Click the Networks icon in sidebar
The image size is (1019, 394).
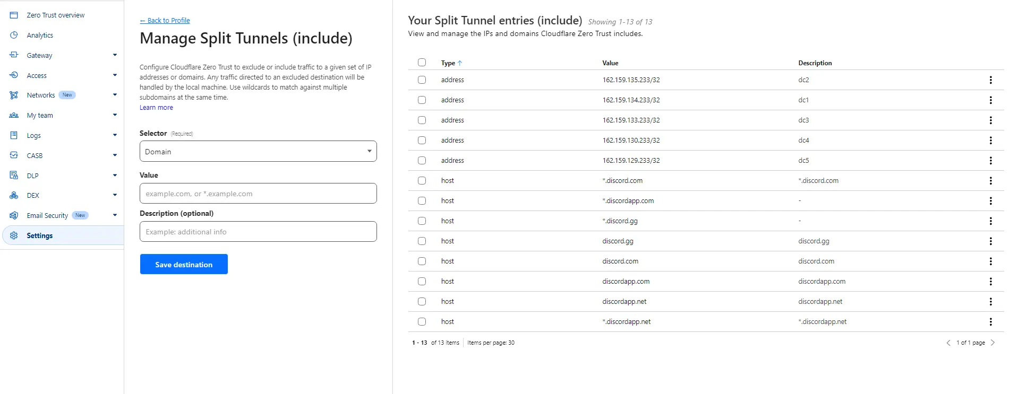(x=14, y=95)
